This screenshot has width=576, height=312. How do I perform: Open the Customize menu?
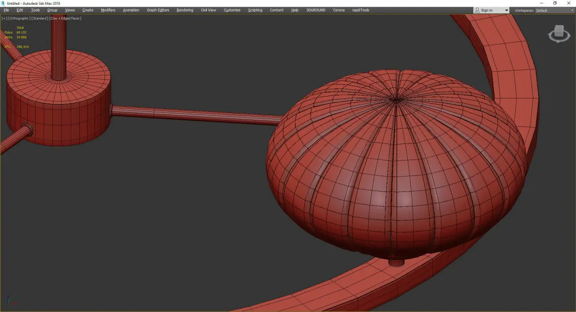click(x=232, y=10)
